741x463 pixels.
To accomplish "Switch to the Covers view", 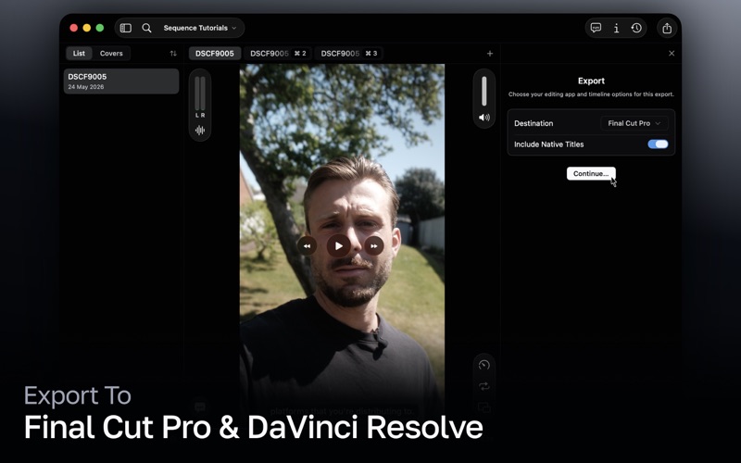I will pyautogui.click(x=111, y=54).
